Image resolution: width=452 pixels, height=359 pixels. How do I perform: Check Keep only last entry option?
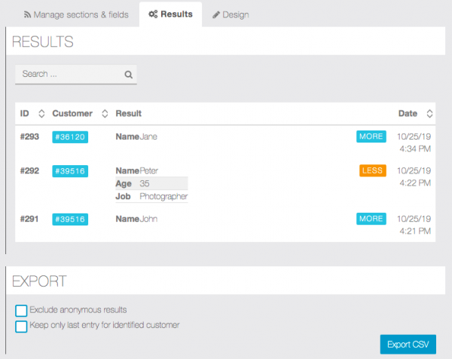pos(21,327)
